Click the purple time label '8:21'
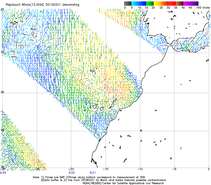The height and width of the screenshot is (185, 211). coord(93,173)
